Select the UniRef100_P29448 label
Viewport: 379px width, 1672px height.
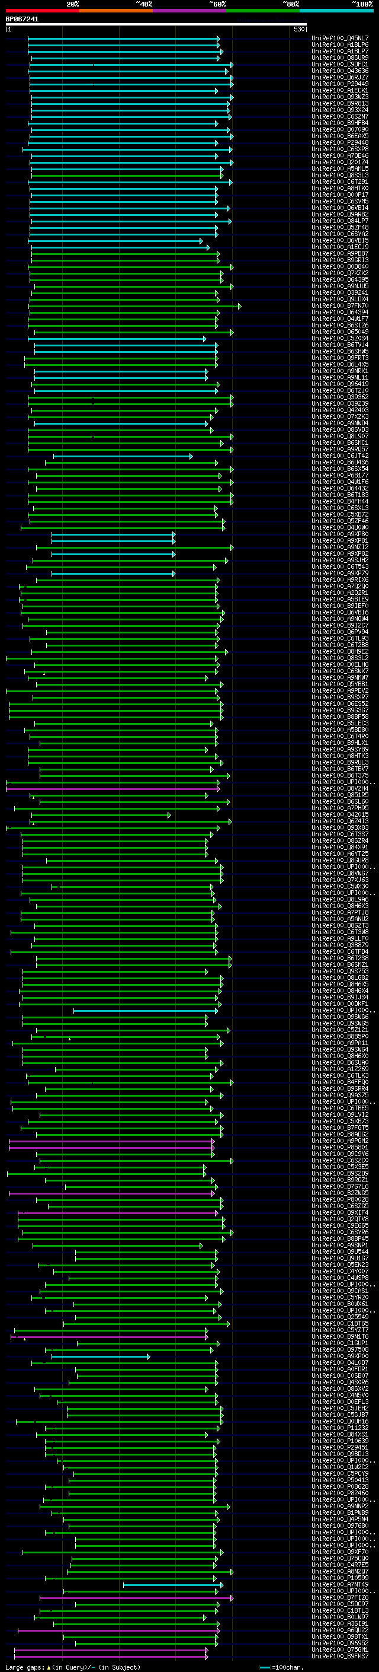(x=340, y=143)
